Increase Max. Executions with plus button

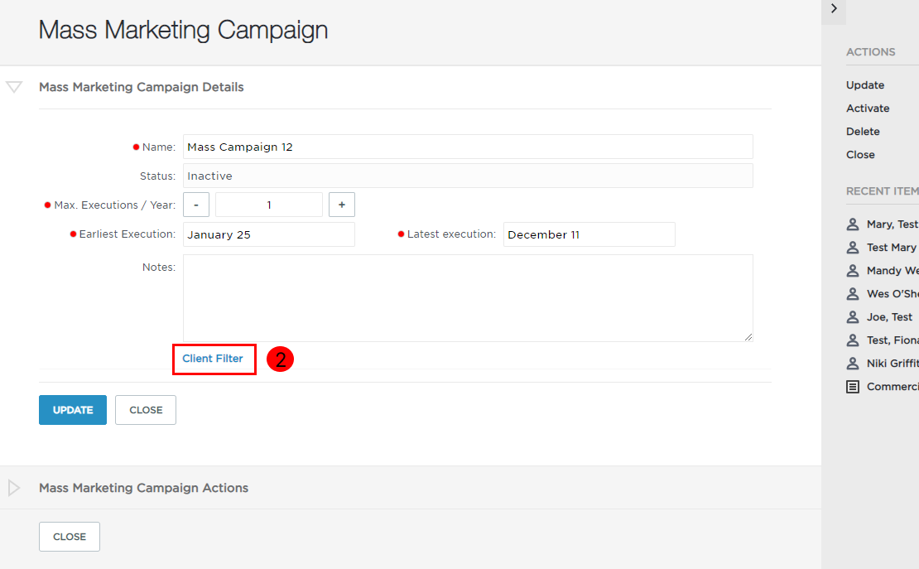point(342,205)
